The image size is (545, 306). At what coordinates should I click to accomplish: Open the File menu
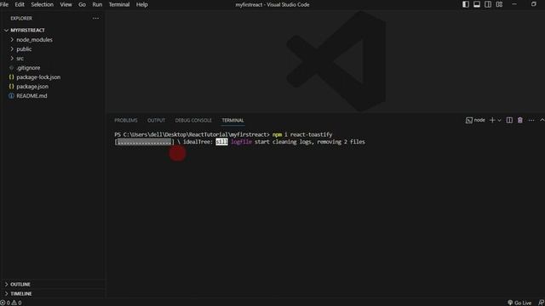point(4,4)
